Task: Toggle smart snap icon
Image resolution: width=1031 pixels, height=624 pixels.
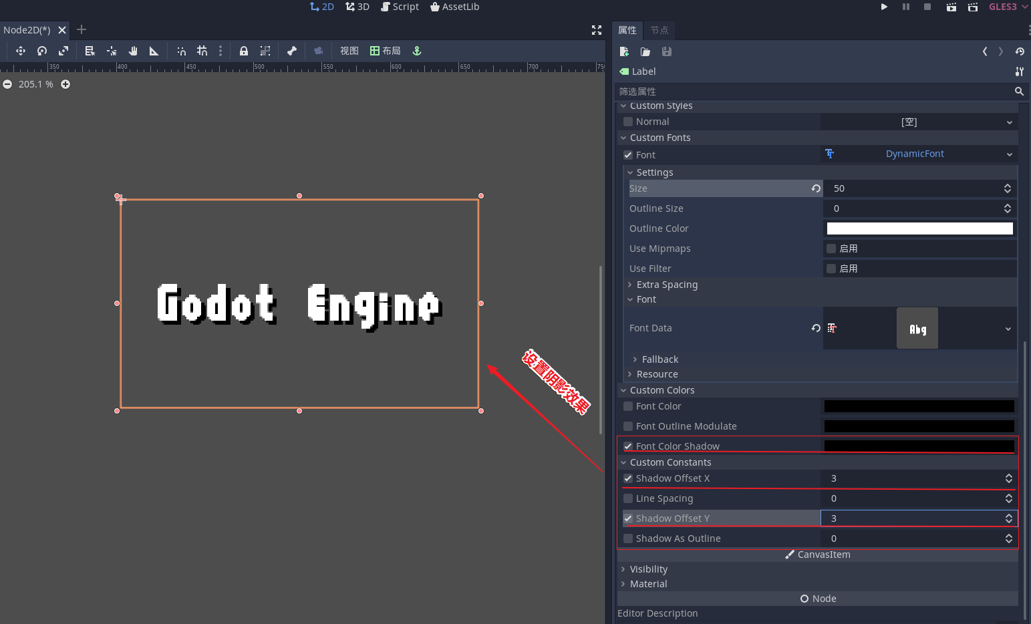Action: [x=181, y=51]
